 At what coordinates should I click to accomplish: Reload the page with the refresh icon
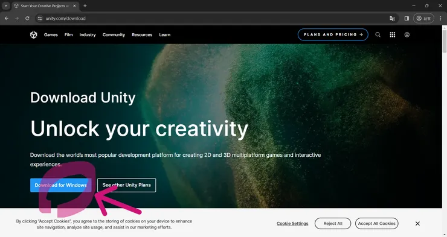[x=27, y=18]
